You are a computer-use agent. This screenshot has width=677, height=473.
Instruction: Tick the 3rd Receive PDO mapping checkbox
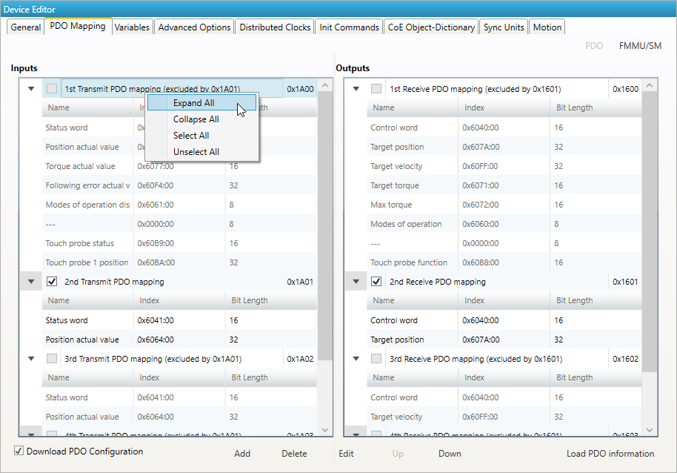pos(376,359)
